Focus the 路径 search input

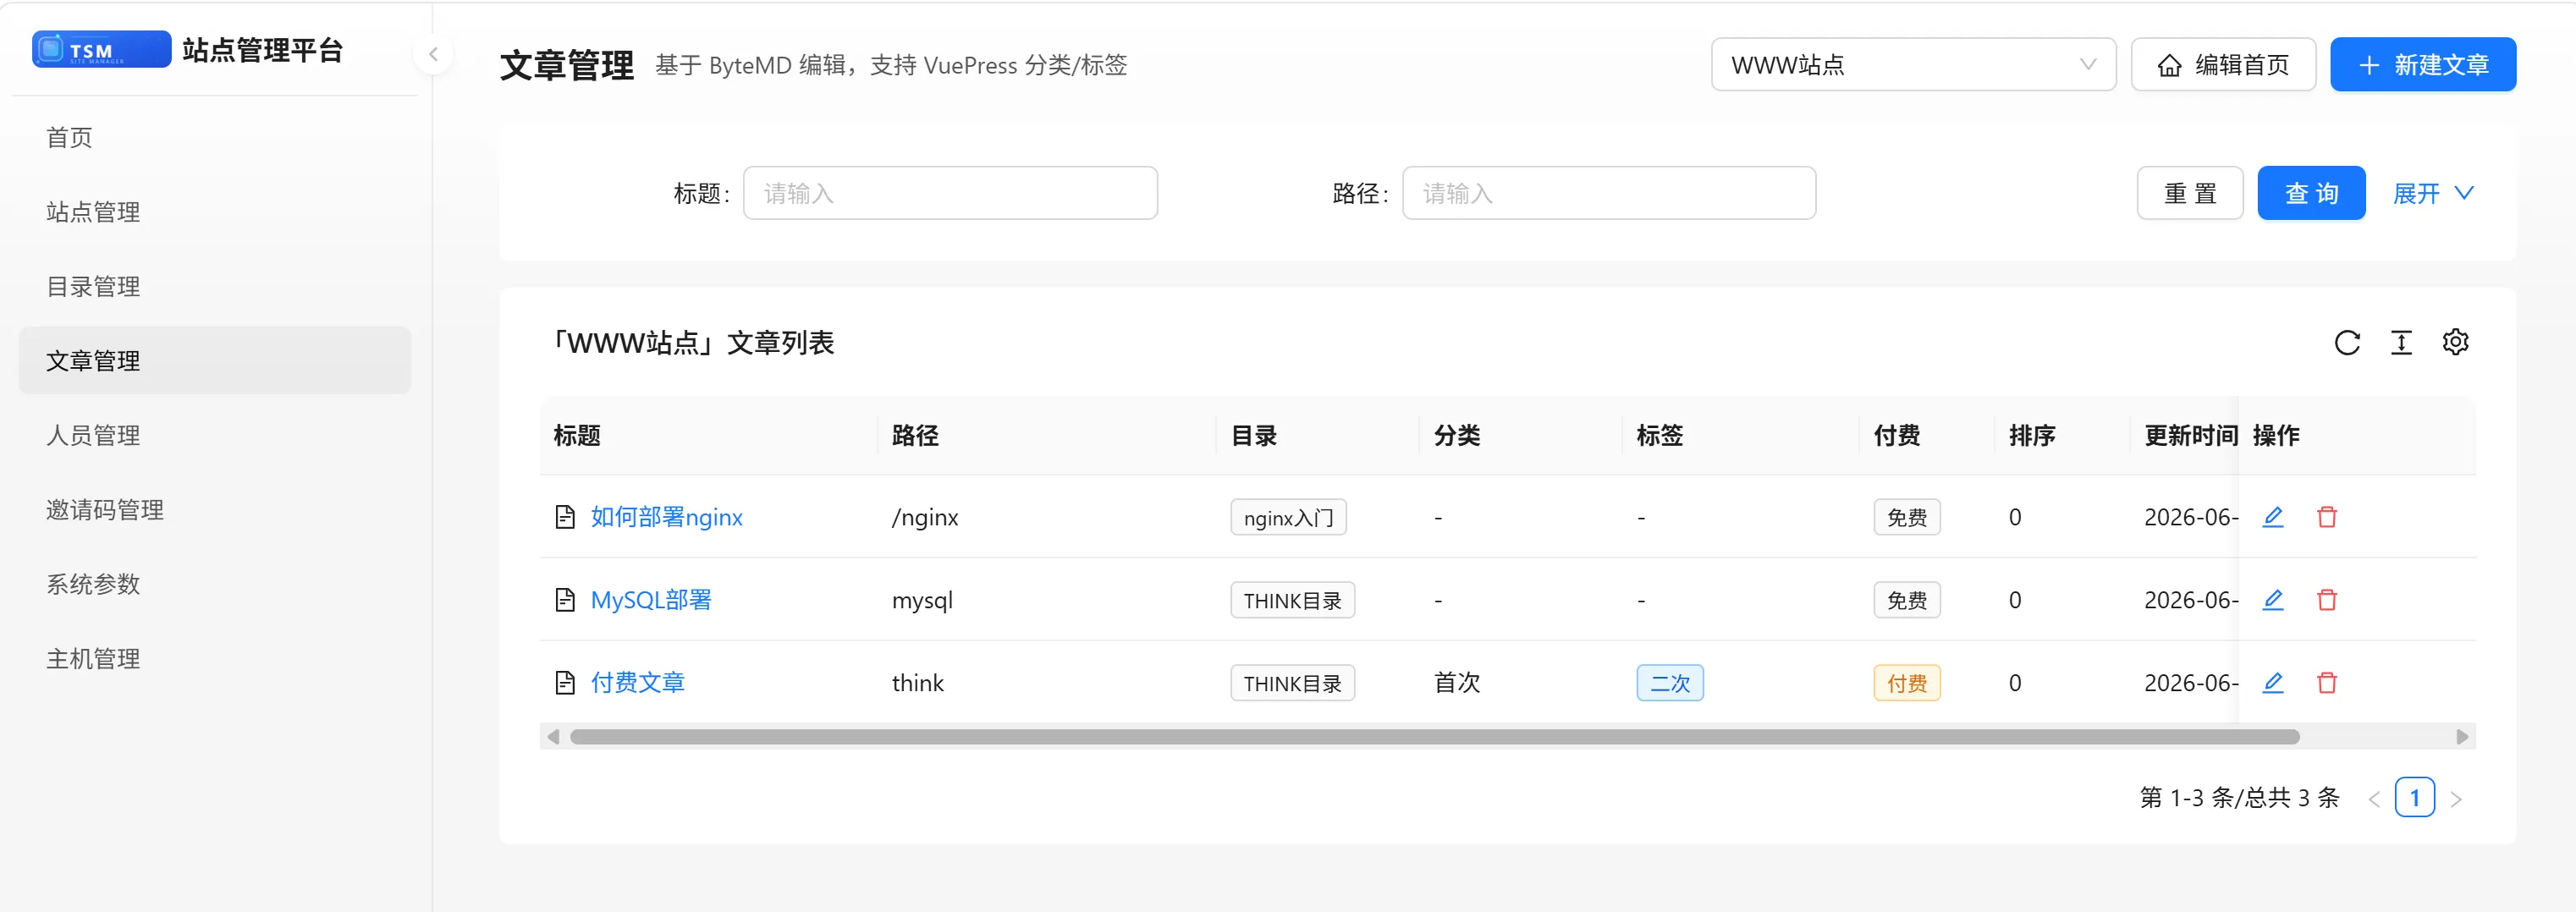pos(1609,193)
